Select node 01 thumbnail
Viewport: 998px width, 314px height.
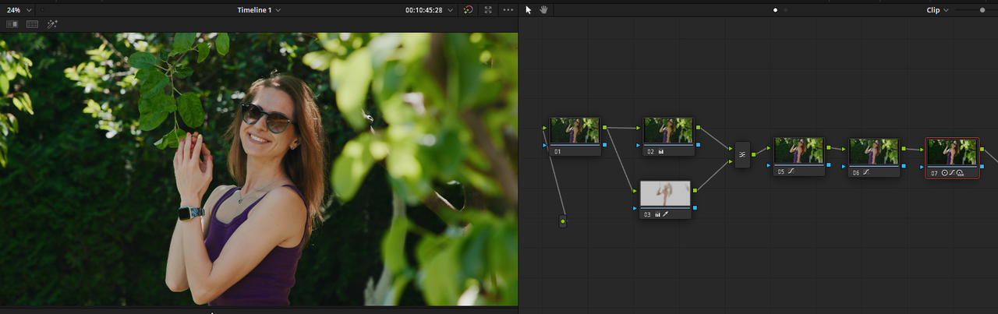[x=575, y=130]
